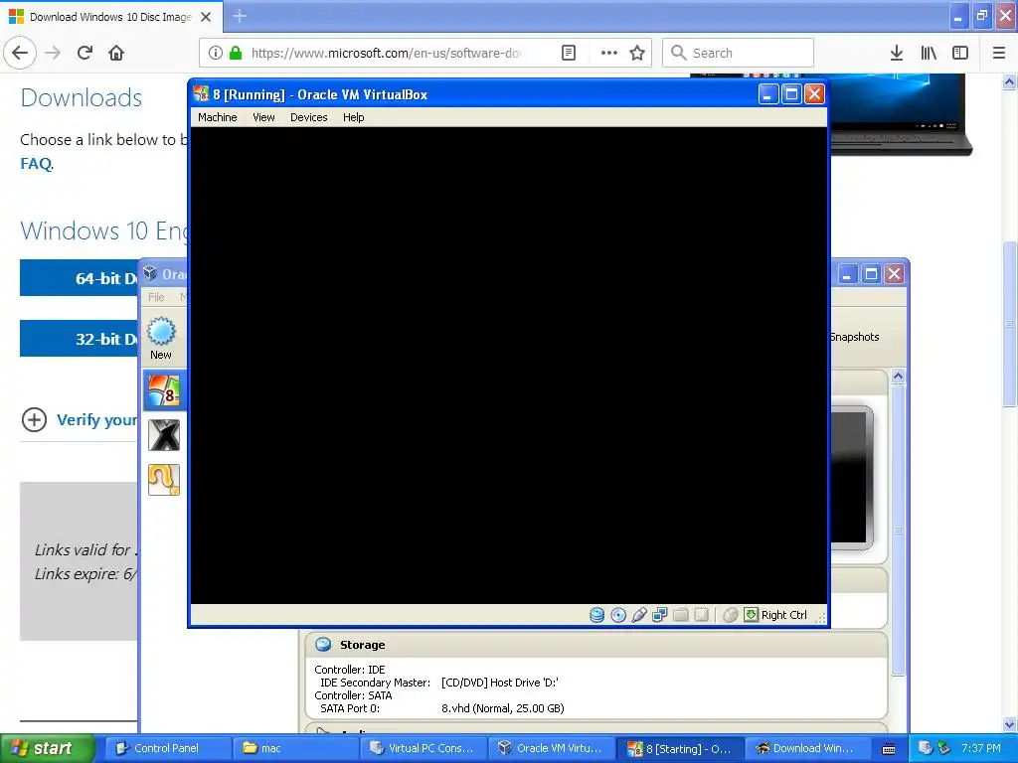Close Download Windows 10 Disc Image tab
This screenshot has width=1018, height=763.
click(206, 17)
